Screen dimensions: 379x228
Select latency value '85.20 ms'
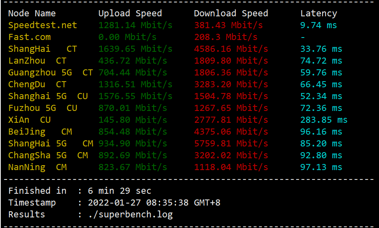pos(321,143)
